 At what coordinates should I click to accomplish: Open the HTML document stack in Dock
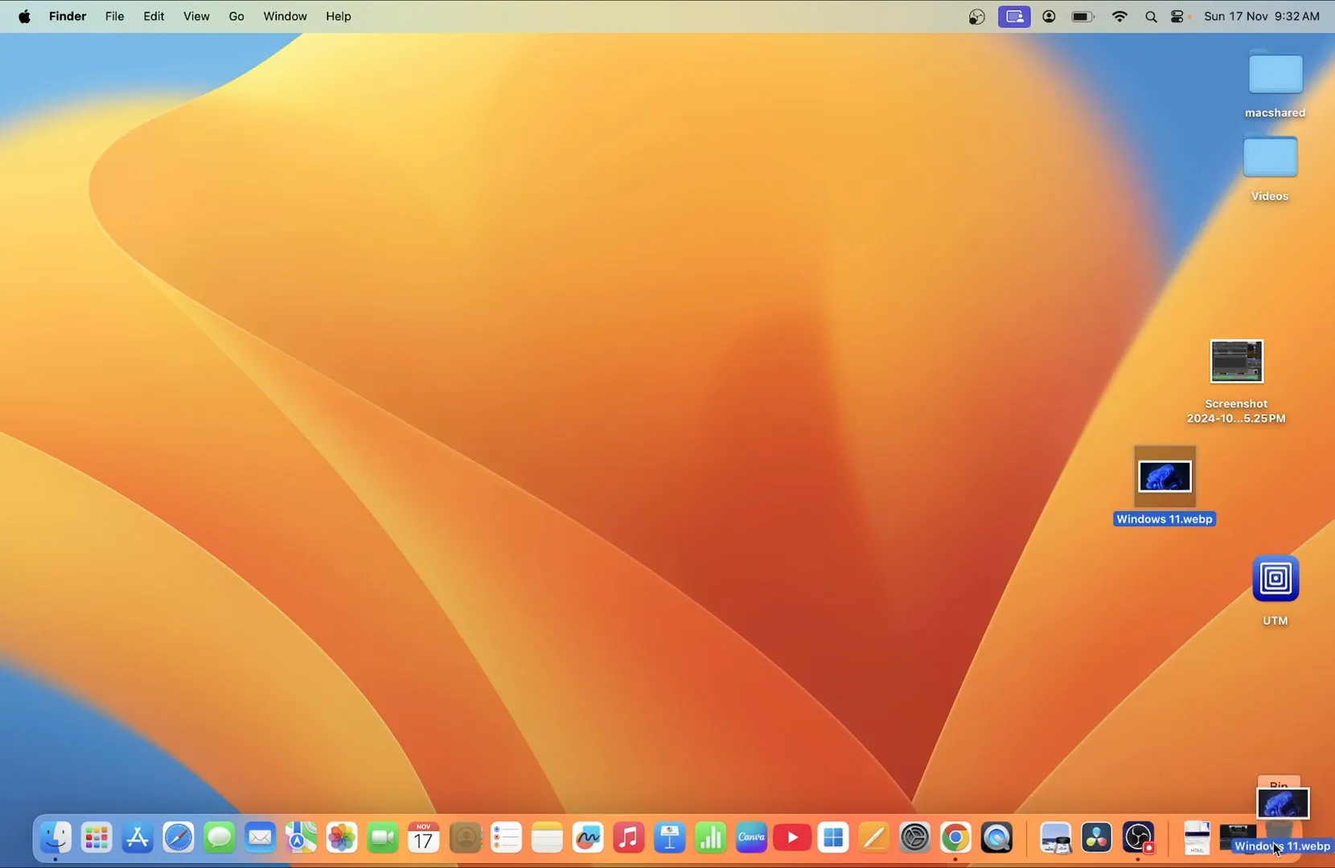pos(1197,838)
